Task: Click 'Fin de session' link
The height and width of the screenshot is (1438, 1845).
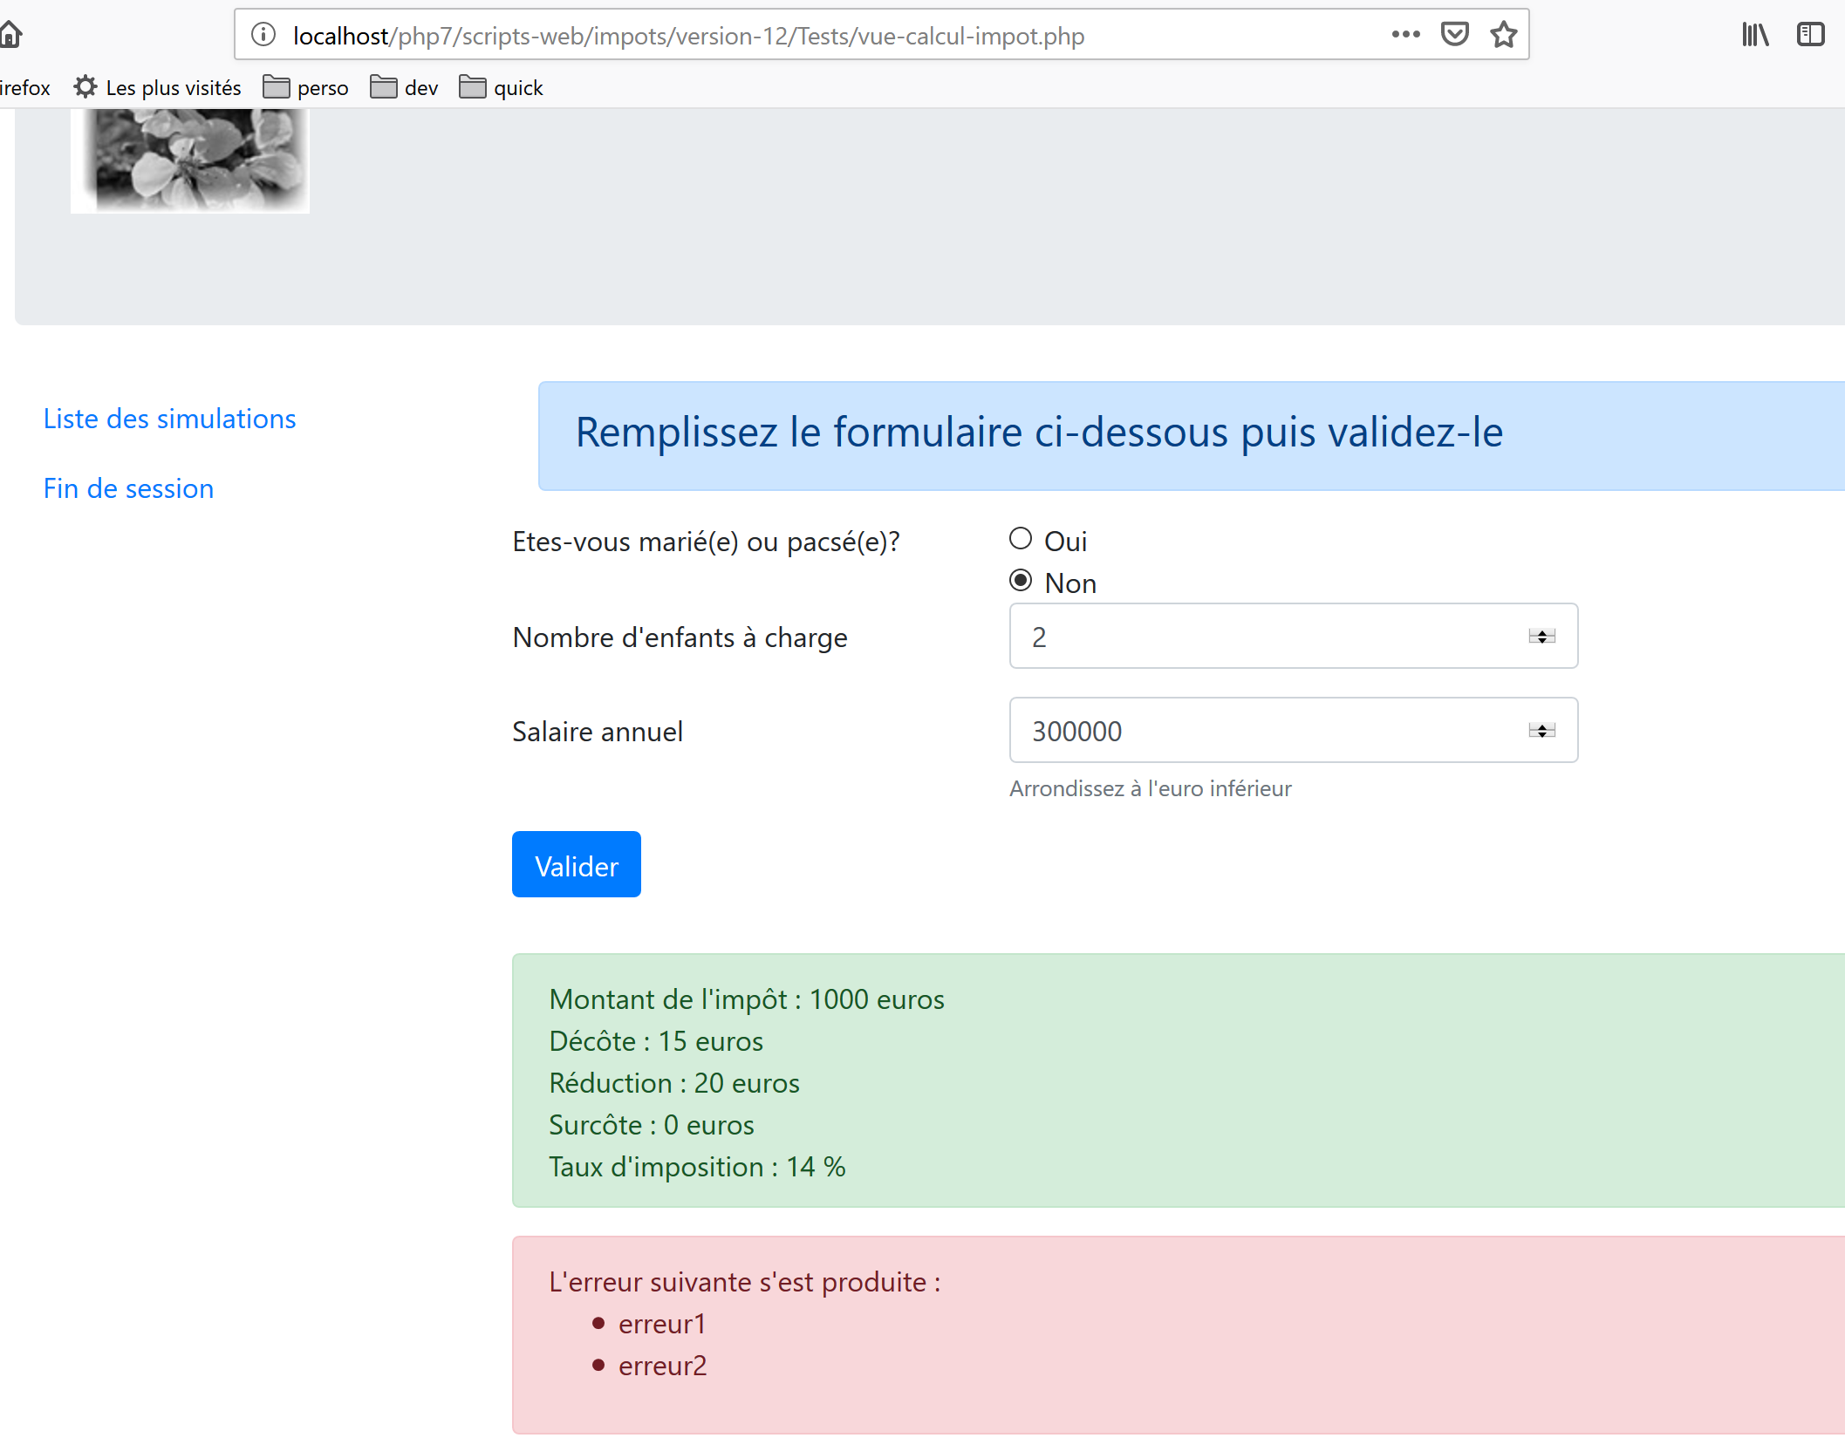Action: pyautogui.click(x=129, y=489)
